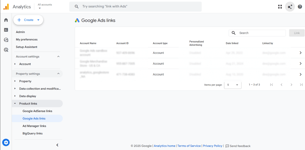Open My preferences in the sidebar
This screenshot has height=150, width=305.
pyautogui.click(x=27, y=39)
